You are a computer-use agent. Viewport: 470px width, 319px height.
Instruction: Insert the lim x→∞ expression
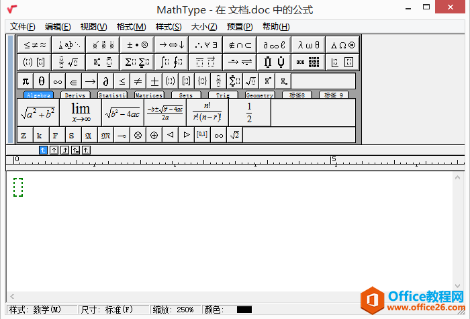pyautogui.click(x=81, y=112)
